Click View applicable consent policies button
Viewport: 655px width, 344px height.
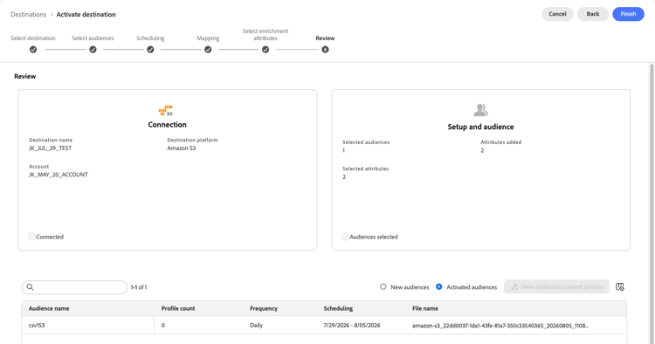pos(556,286)
